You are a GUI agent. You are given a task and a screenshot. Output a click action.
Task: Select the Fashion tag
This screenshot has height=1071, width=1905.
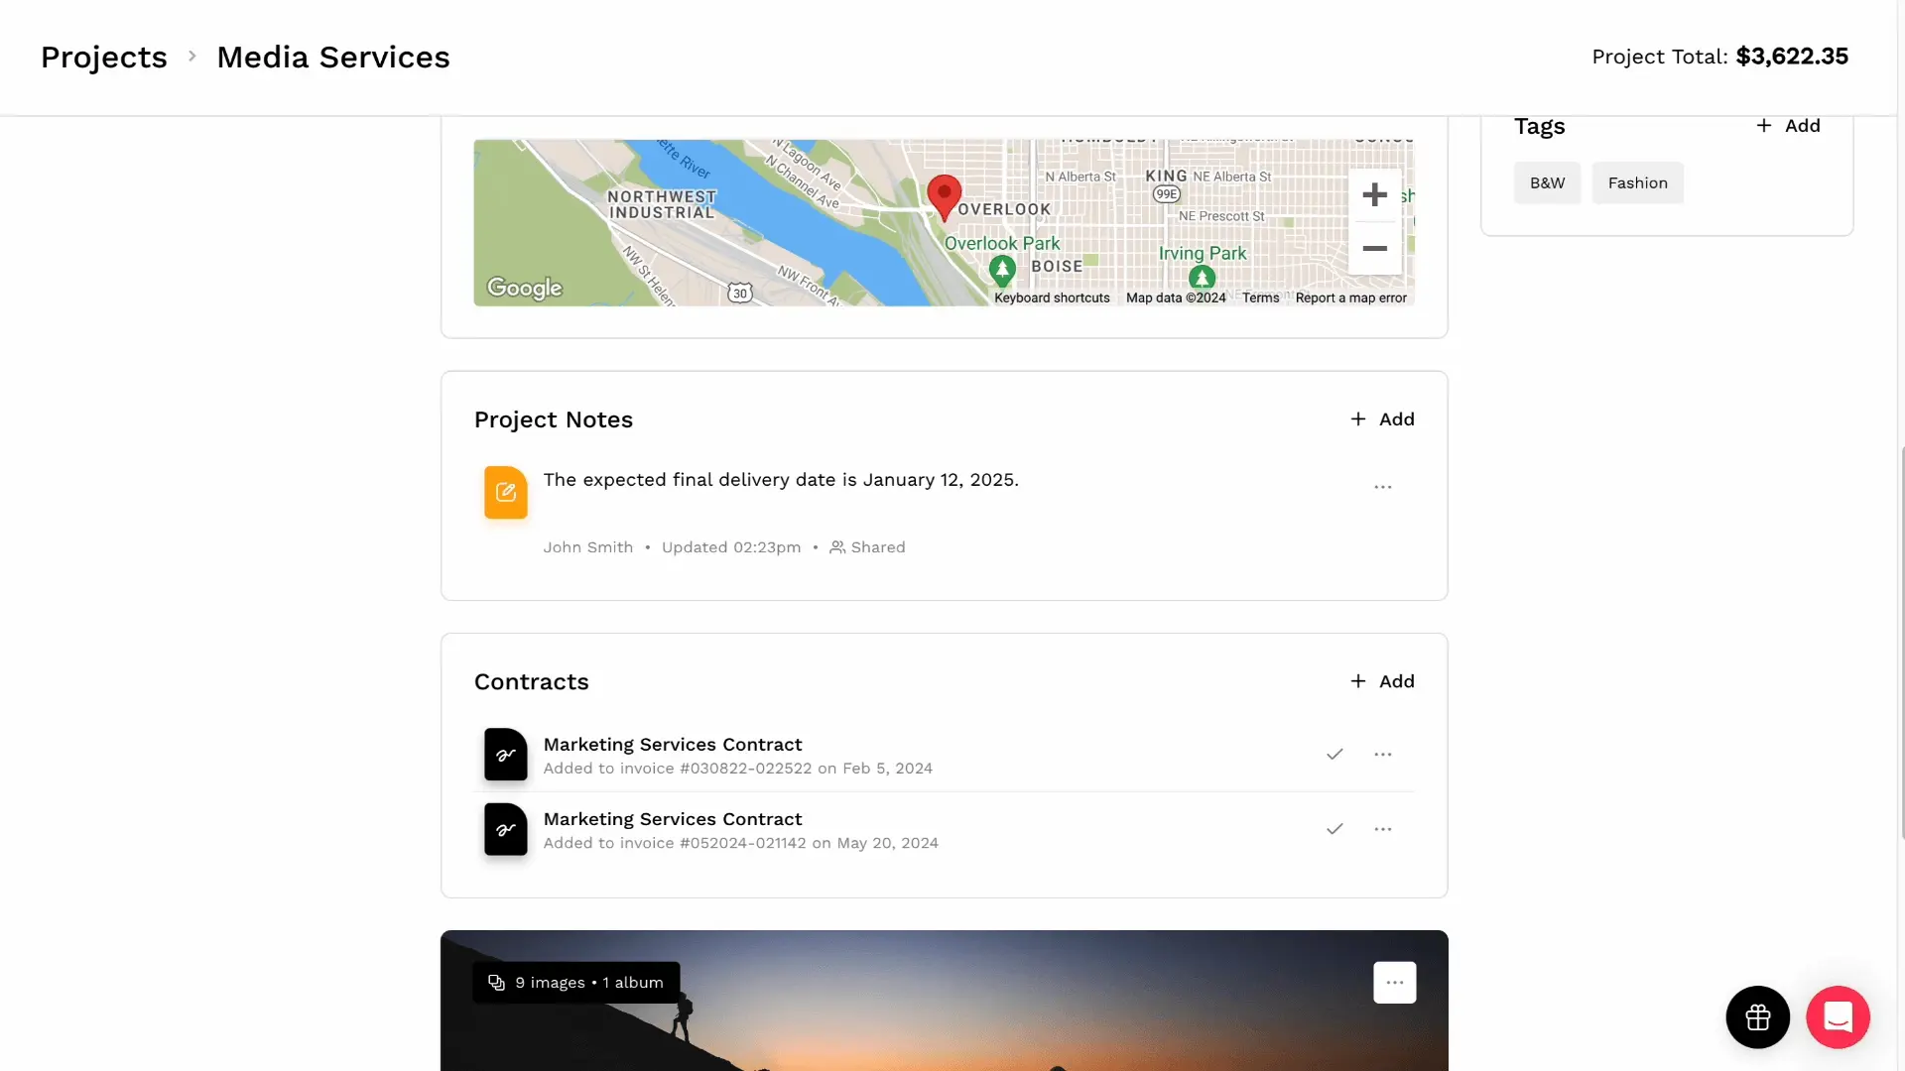(1637, 183)
